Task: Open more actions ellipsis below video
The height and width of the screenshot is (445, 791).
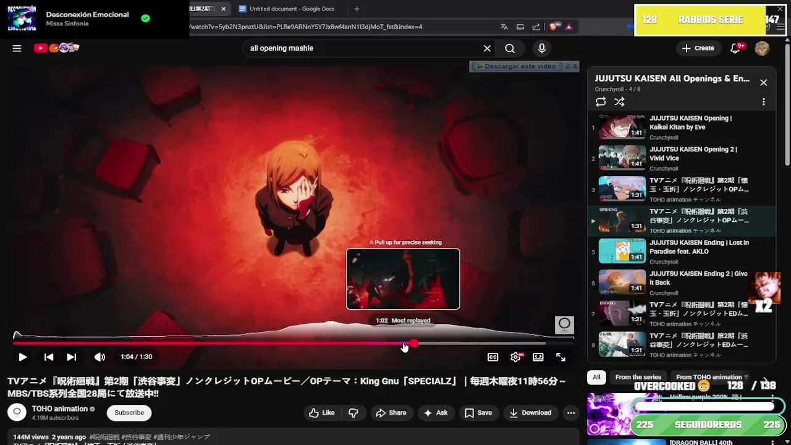Action: coord(571,412)
